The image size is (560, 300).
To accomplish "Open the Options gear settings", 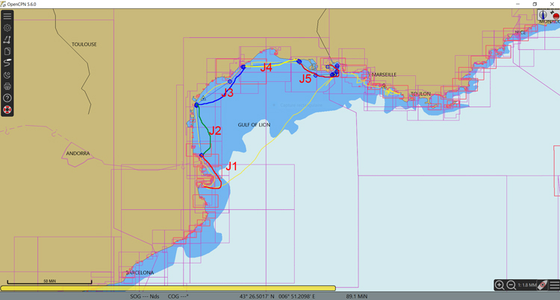I will pos(7,28).
